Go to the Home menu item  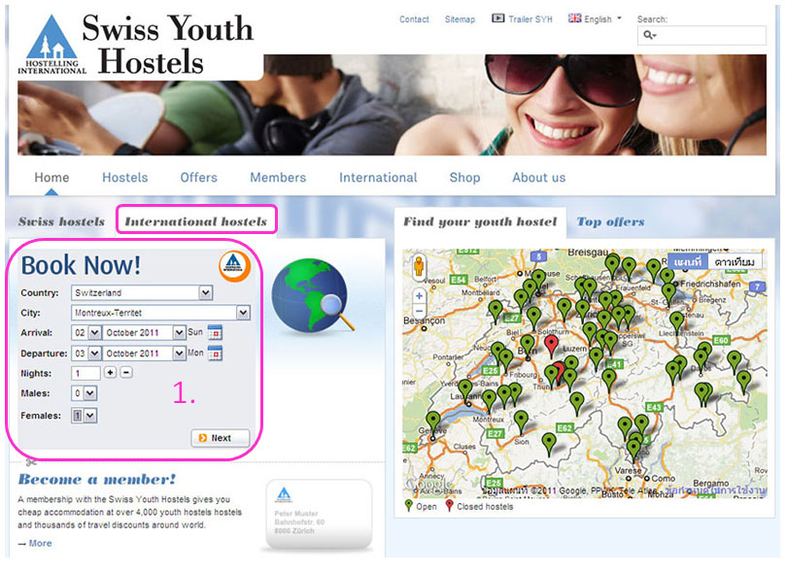[x=51, y=178]
